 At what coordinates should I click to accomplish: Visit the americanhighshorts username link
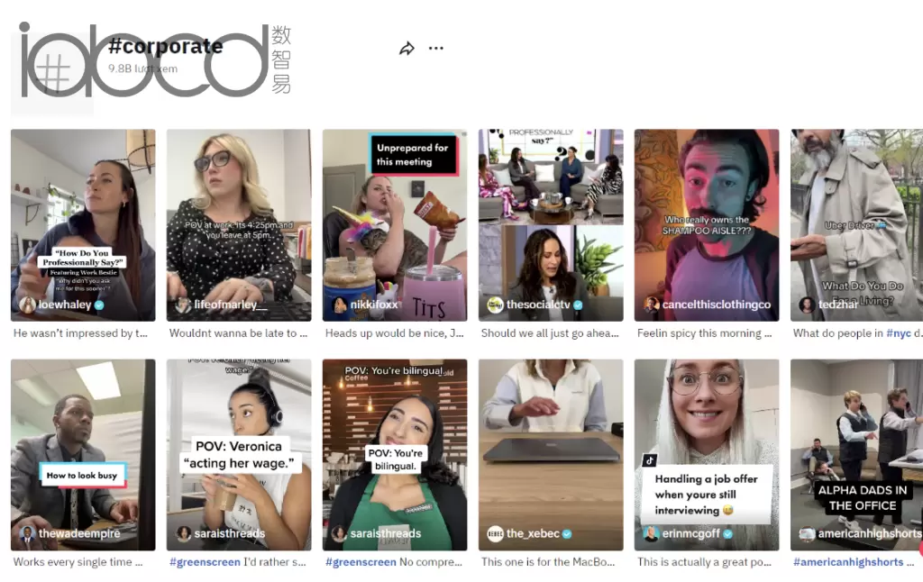point(870,533)
